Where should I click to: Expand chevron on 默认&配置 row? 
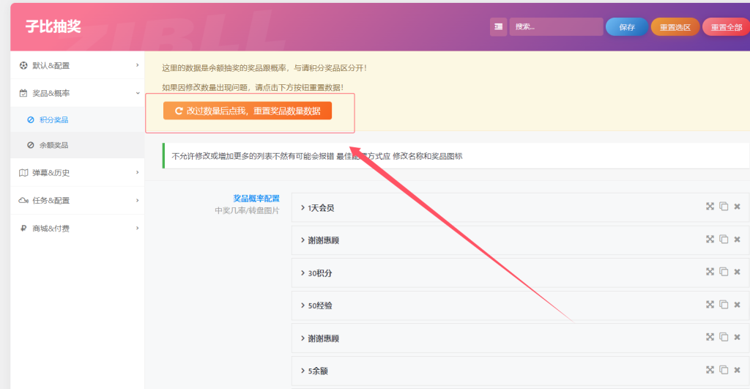pyautogui.click(x=137, y=65)
